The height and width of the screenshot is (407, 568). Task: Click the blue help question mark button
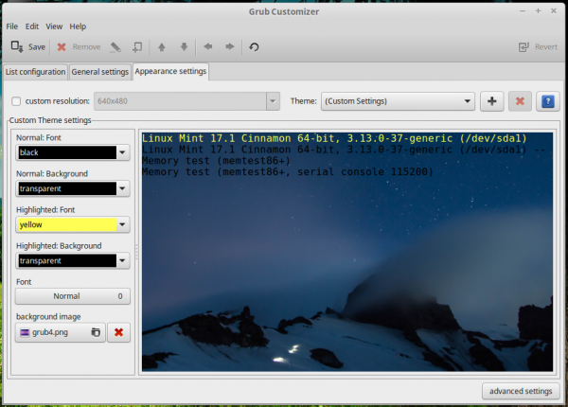[x=548, y=101]
